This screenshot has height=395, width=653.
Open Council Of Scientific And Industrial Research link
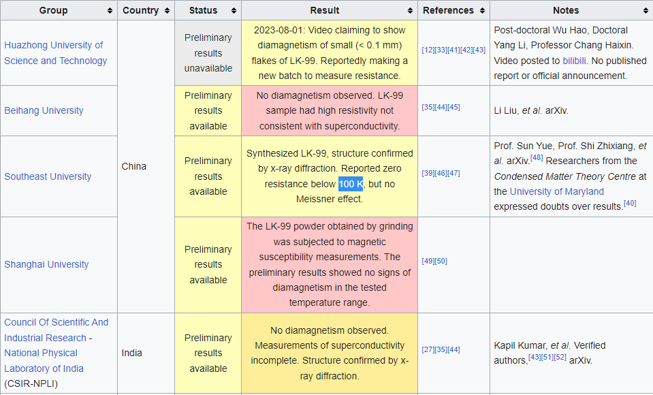point(57,330)
